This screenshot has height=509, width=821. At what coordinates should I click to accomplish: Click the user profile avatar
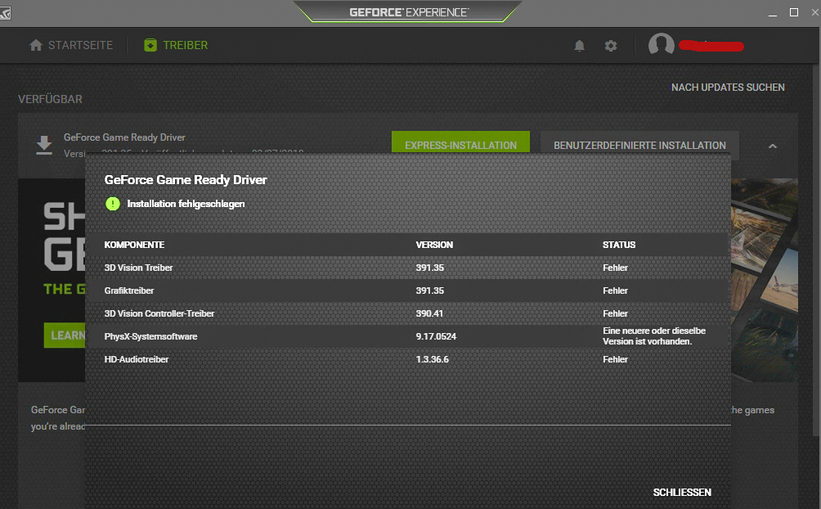(662, 44)
